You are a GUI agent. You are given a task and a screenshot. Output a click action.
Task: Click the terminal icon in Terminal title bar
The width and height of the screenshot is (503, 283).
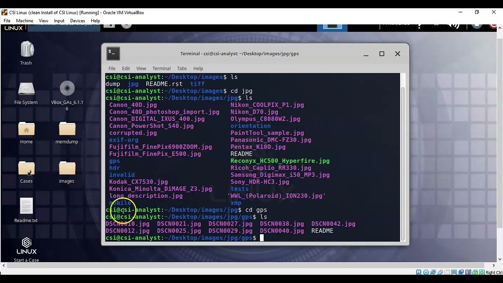113,53
